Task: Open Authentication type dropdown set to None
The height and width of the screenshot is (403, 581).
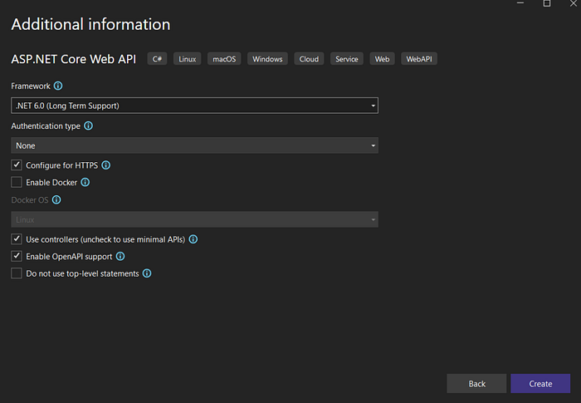Action: [x=194, y=145]
